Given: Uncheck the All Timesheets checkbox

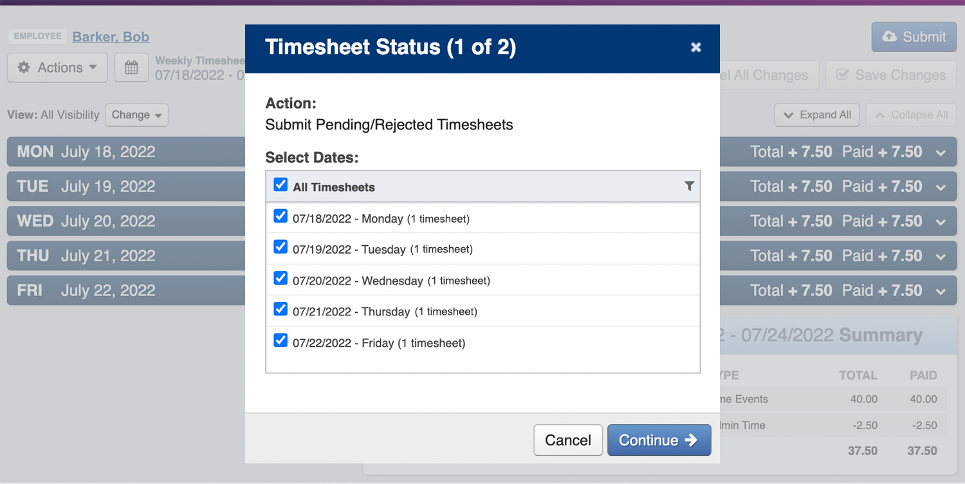Looking at the screenshot, I should point(280,185).
